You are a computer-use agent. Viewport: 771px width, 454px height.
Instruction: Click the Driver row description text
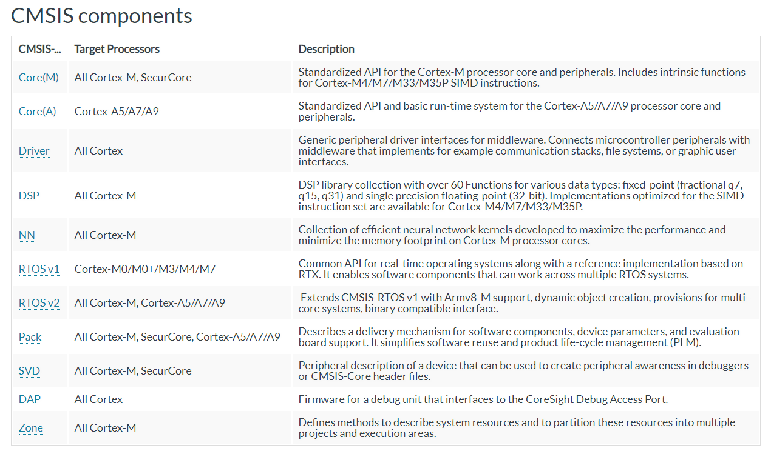(x=522, y=150)
